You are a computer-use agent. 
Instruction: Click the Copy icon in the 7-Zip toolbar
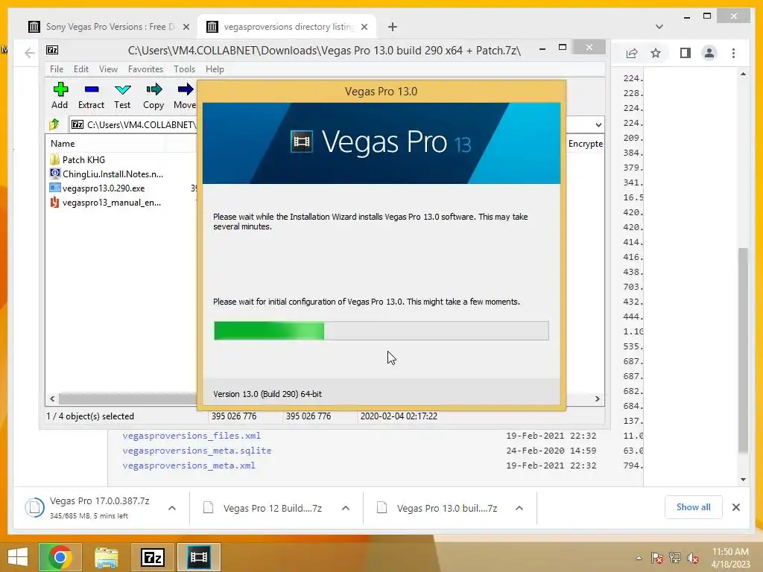pos(153,89)
